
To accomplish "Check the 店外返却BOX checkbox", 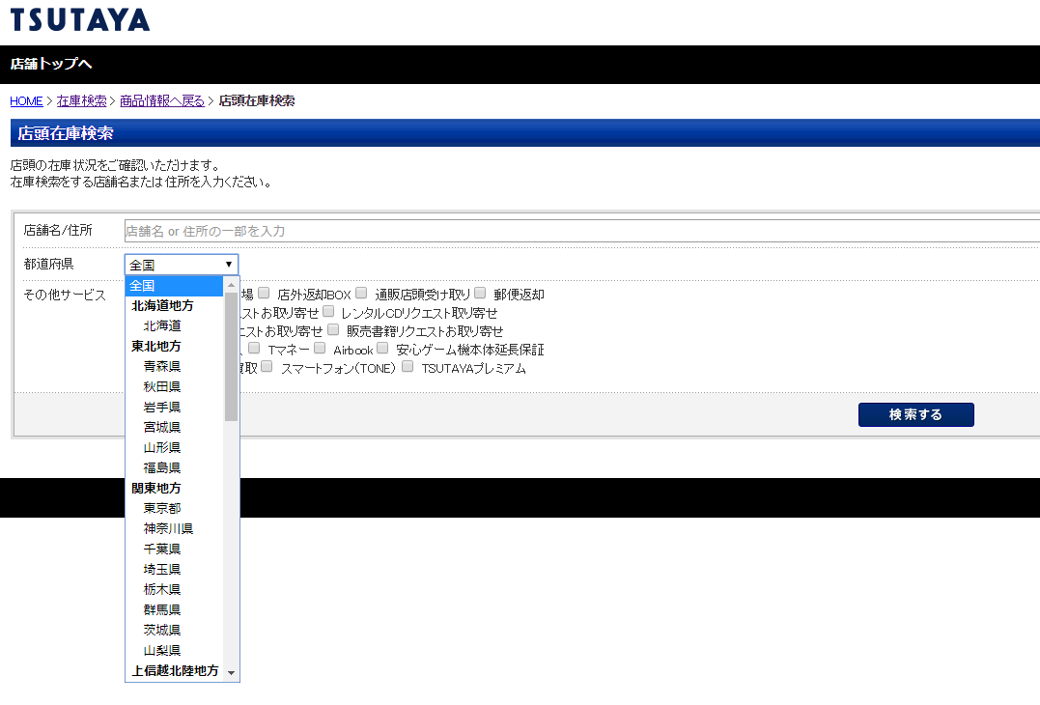I will coord(264,294).
